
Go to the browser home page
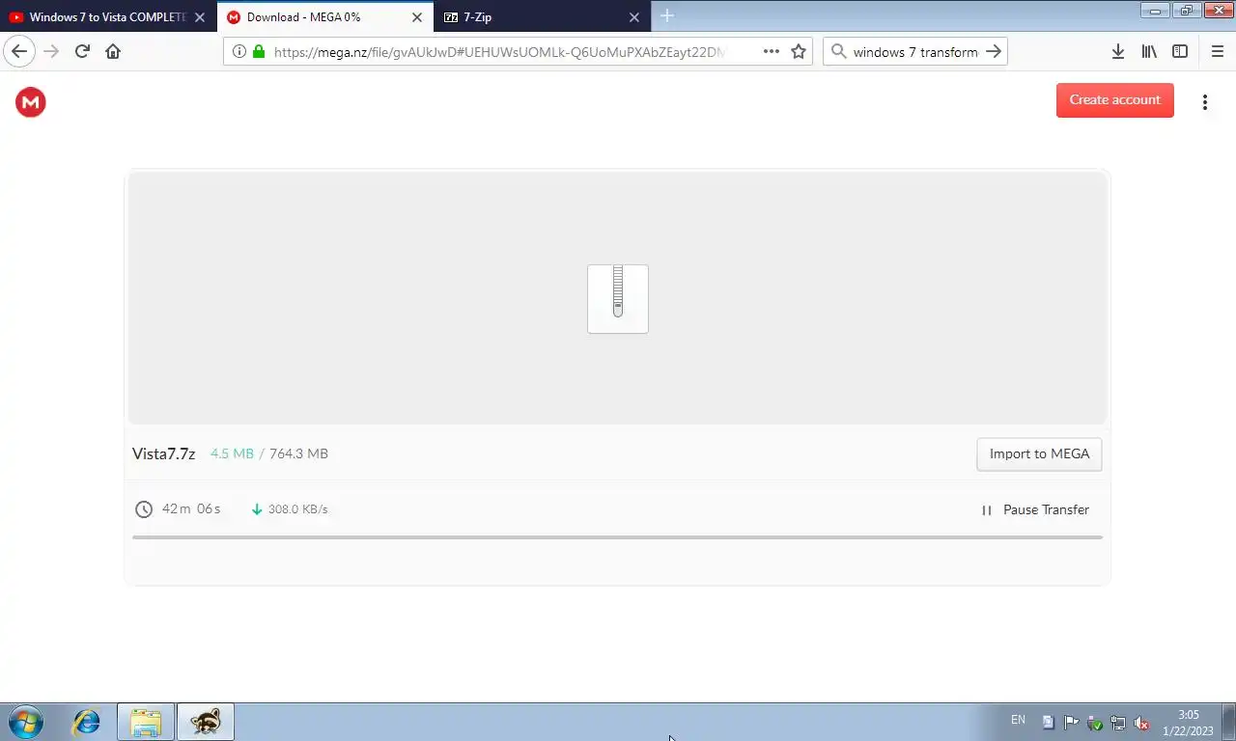[113, 52]
